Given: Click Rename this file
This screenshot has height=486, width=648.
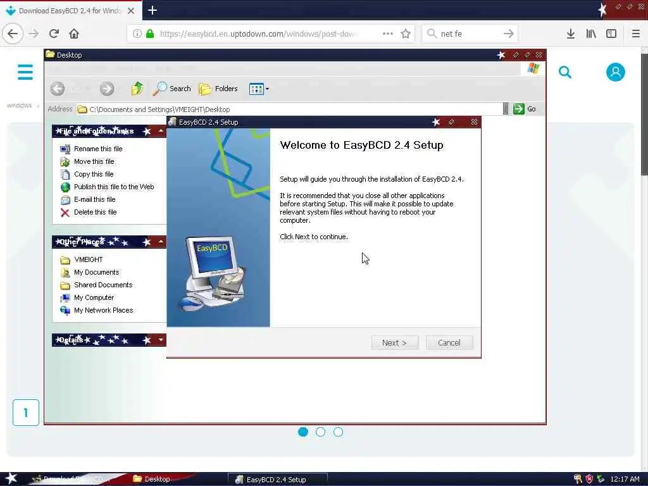Looking at the screenshot, I should coord(98,149).
